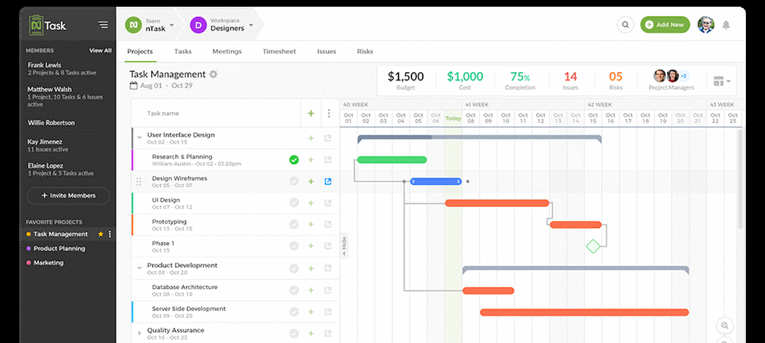Image resolution: width=765 pixels, height=343 pixels.
Task: Mark Server Side Development as complete
Action: [294, 312]
